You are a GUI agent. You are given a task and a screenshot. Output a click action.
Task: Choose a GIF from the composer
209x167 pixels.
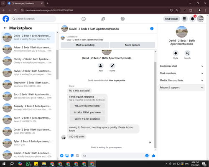pos(77,156)
